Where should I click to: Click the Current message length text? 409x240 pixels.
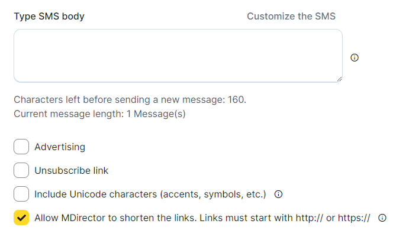coord(68,113)
